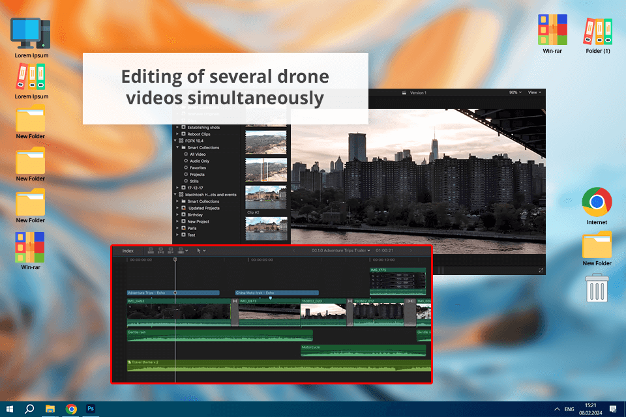Open the Adventure Trips Trailer project dropdown
Screen dimensions: 626x417
point(341,251)
